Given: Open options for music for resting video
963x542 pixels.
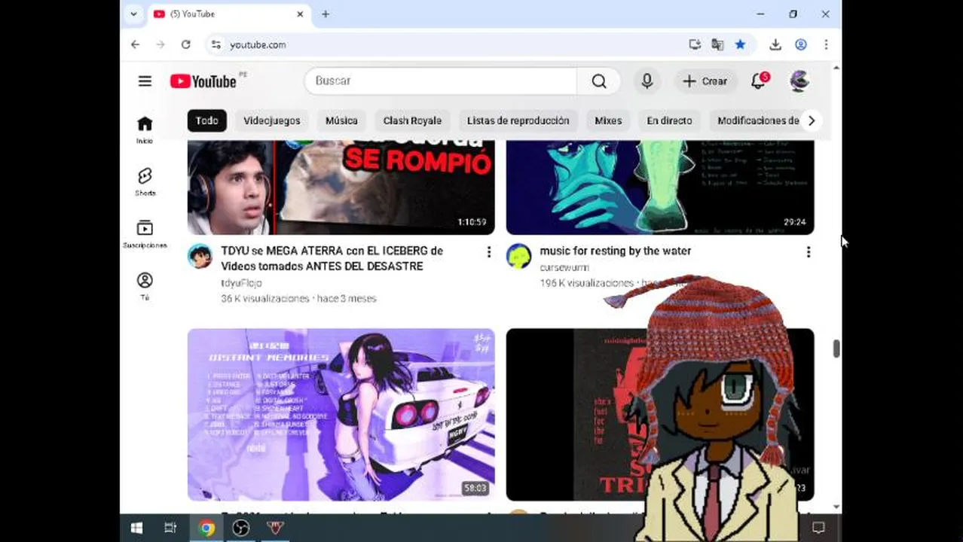Looking at the screenshot, I should click(809, 251).
